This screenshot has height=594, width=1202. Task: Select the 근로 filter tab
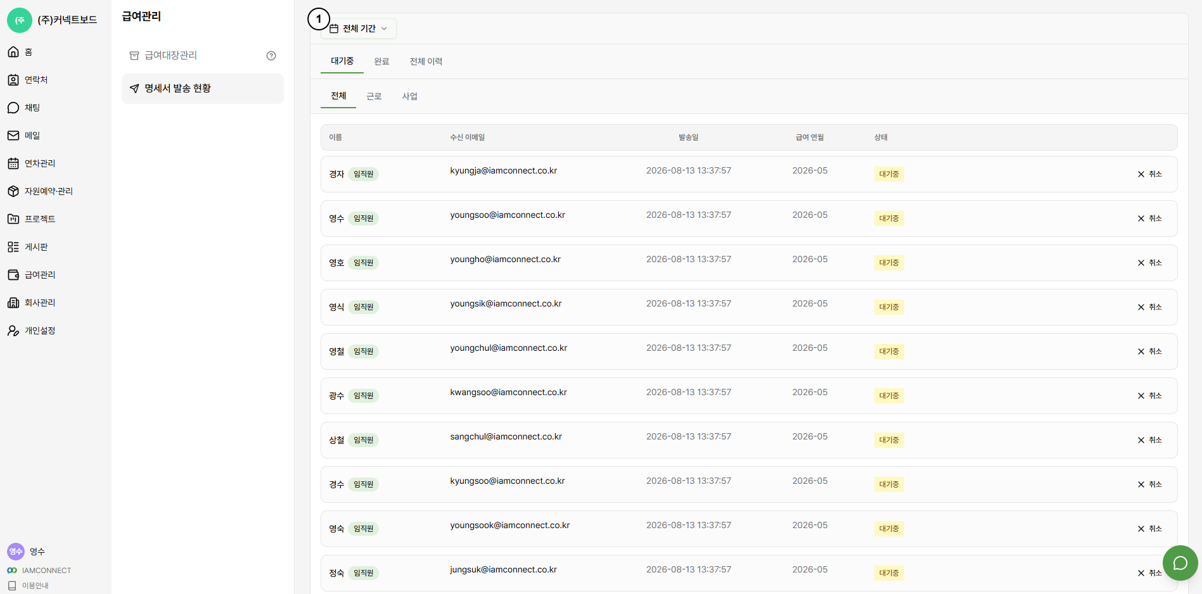[x=374, y=96]
